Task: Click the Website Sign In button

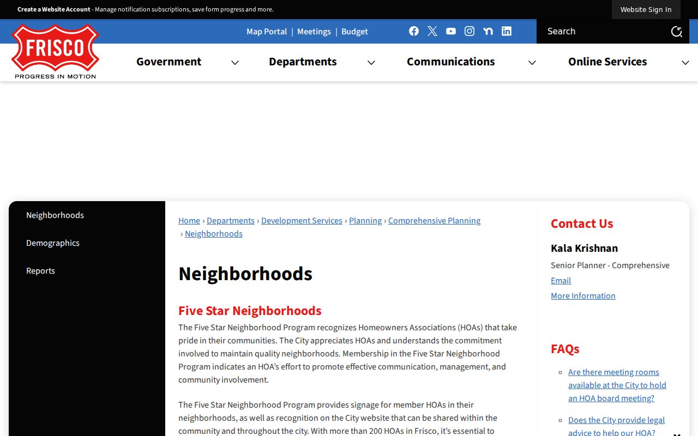Action: pos(646,9)
